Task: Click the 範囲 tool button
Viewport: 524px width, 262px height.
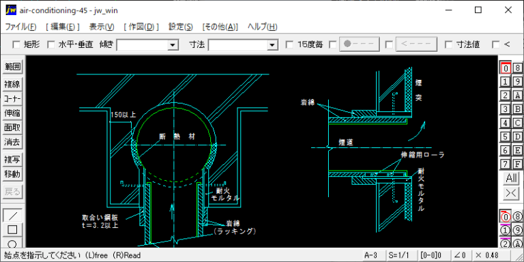Action: tap(13, 67)
